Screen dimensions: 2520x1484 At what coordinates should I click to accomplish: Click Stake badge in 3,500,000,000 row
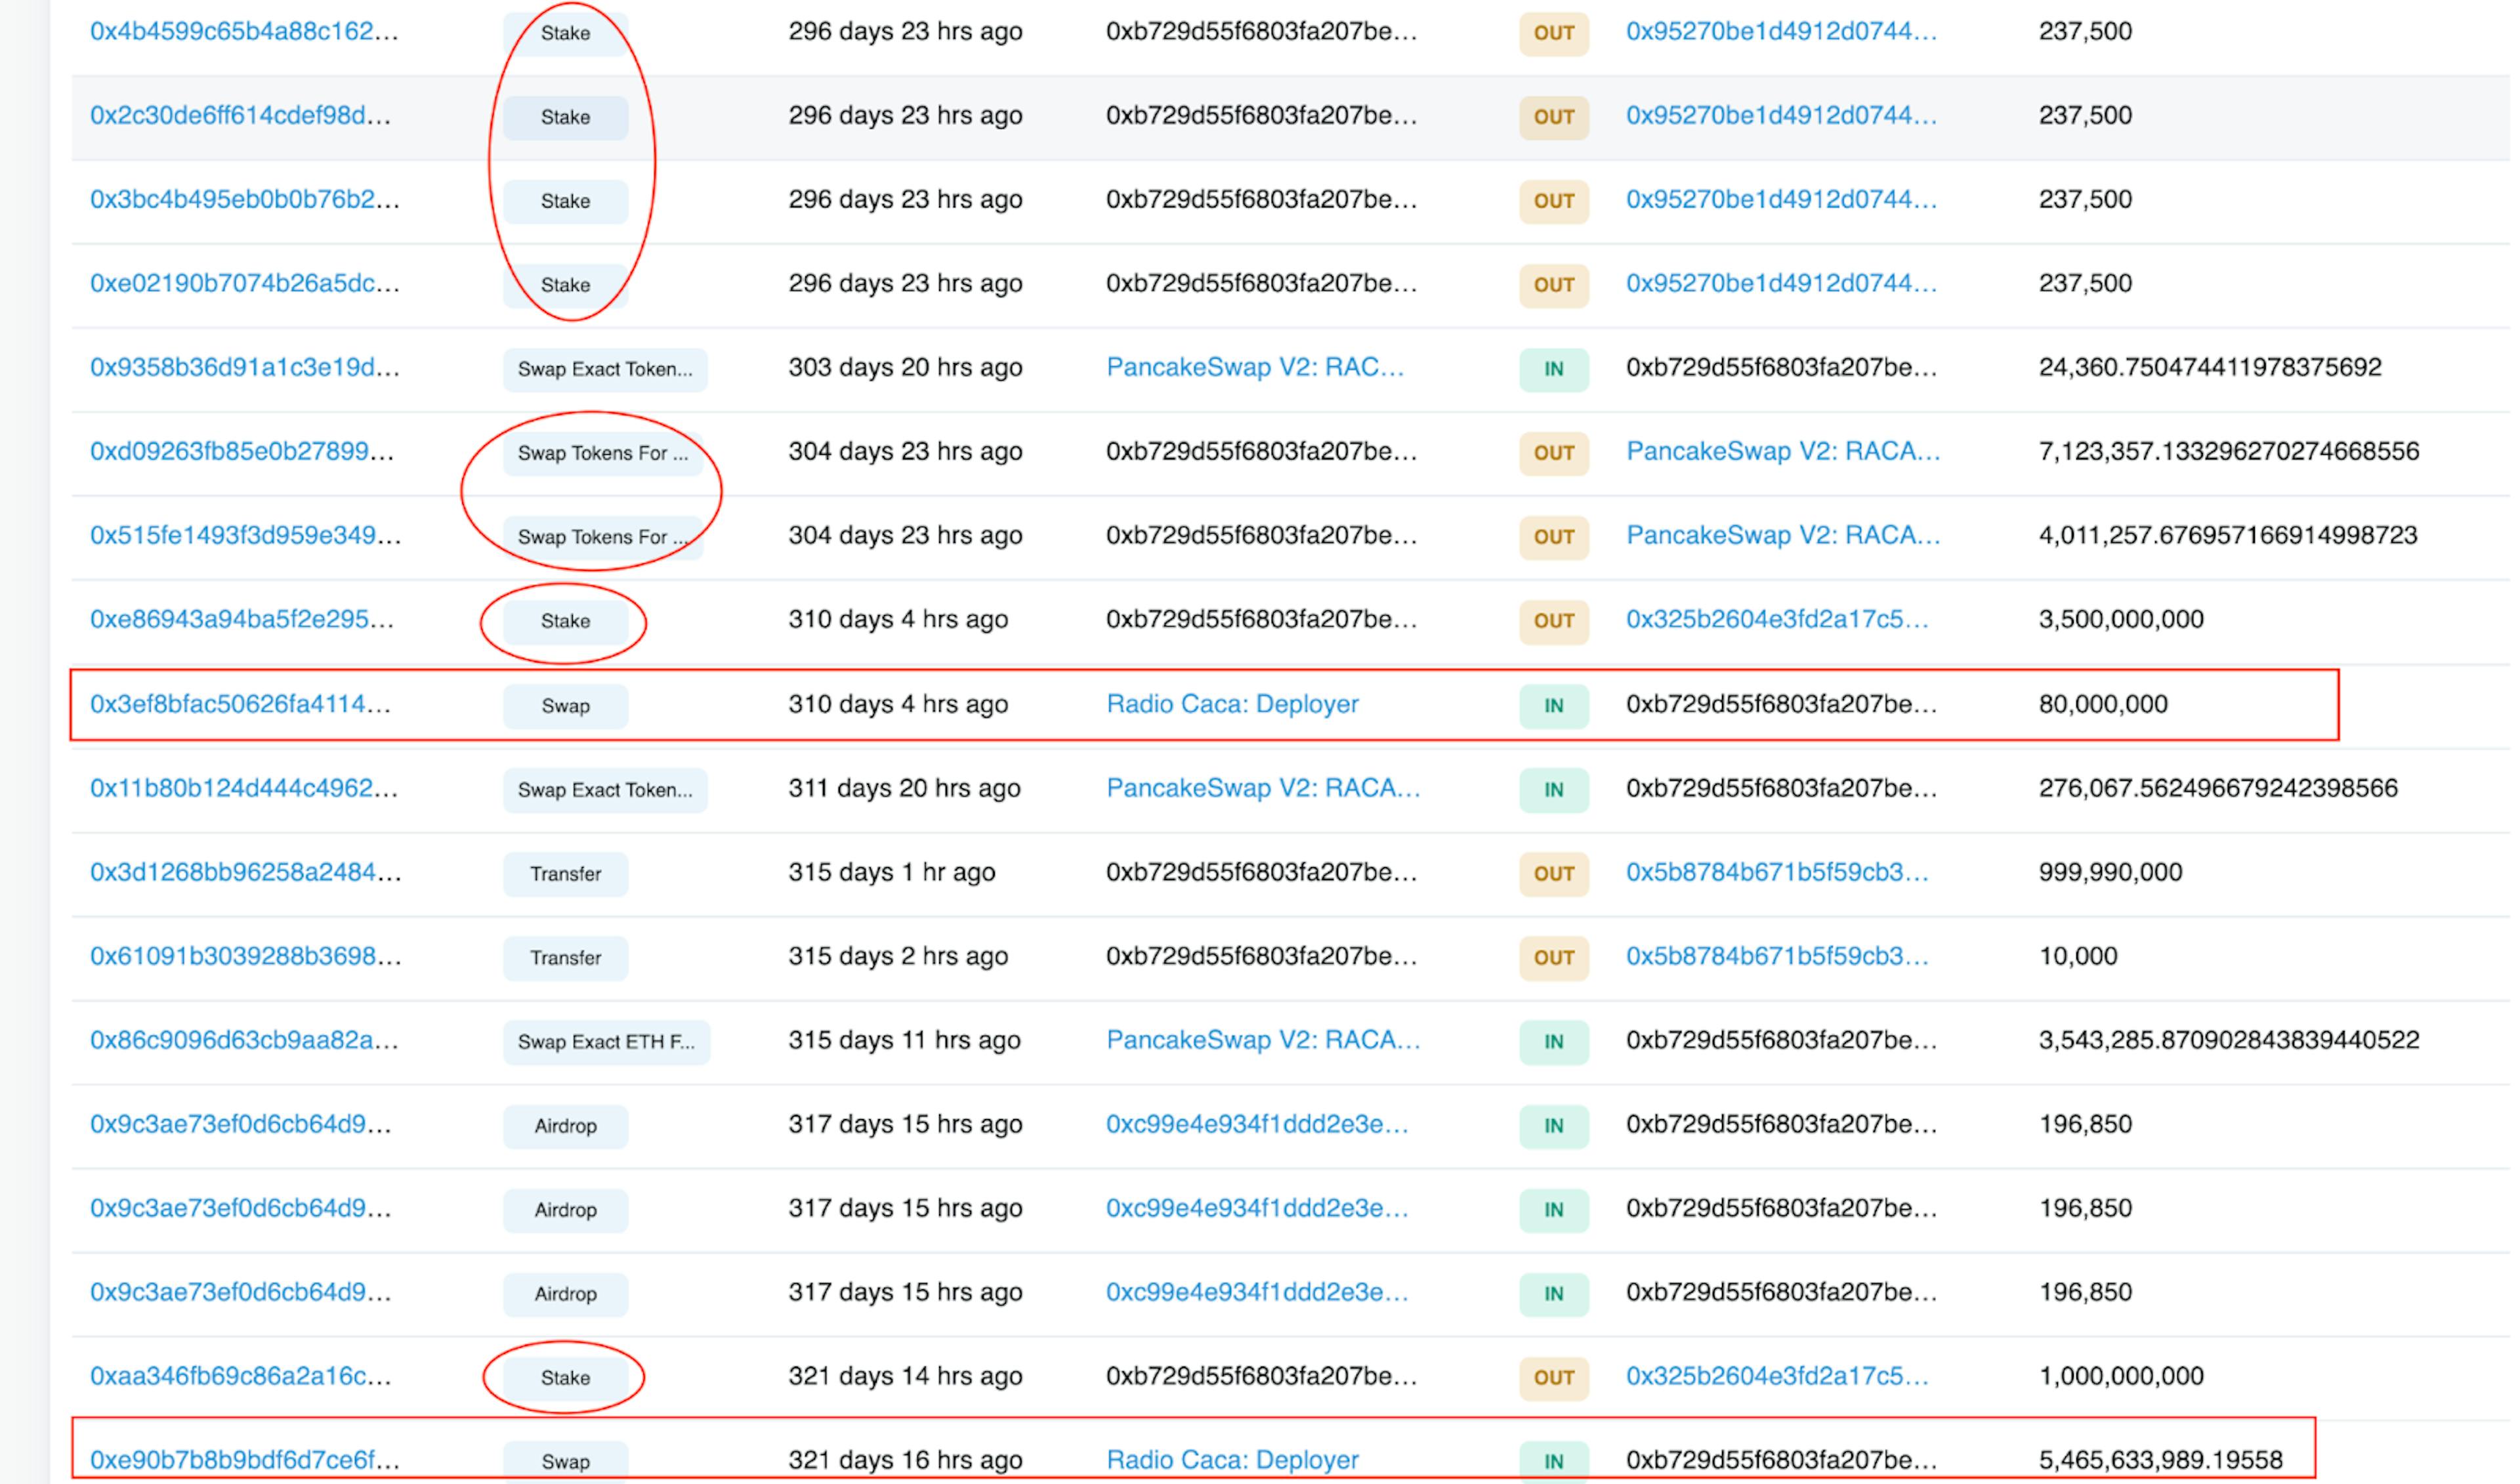pyautogui.click(x=566, y=621)
